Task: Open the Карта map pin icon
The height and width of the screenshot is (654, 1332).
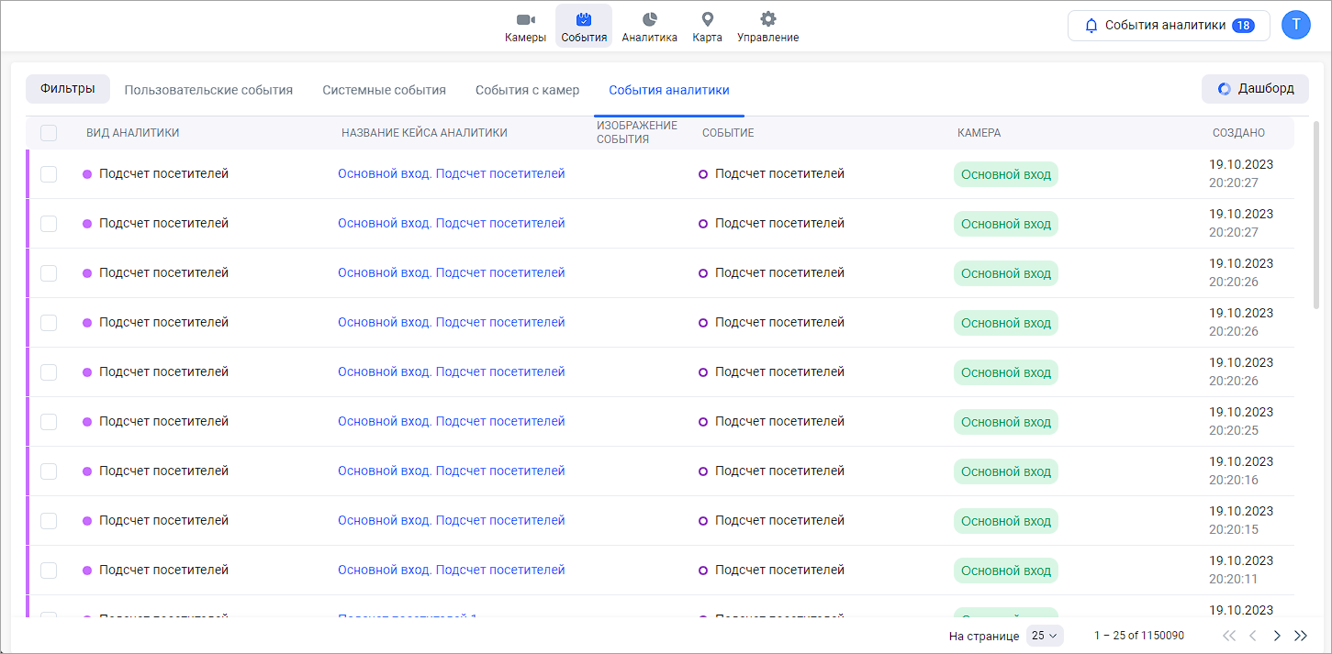Action: click(x=707, y=20)
